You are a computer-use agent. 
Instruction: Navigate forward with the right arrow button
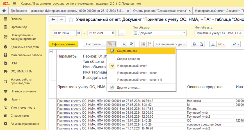(x=61, y=19)
